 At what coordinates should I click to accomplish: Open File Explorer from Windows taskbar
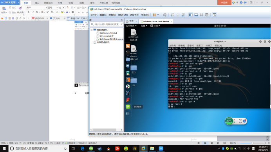[x=152, y=148]
